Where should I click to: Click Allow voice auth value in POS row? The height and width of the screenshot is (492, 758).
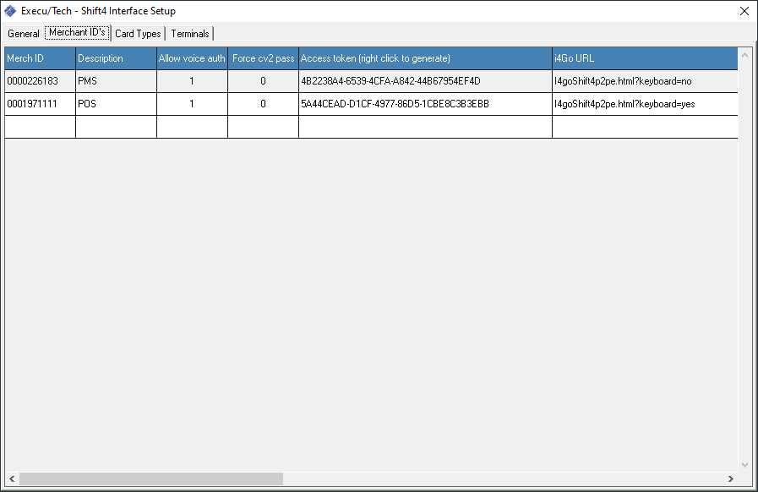(192, 104)
